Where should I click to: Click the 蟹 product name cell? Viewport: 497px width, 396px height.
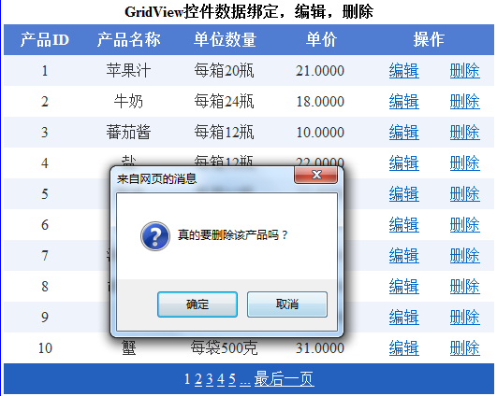(128, 348)
